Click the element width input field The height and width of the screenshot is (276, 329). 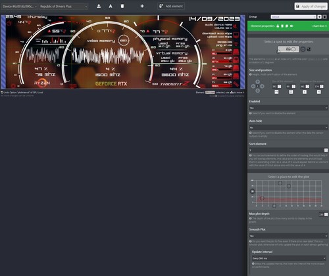click(275, 87)
